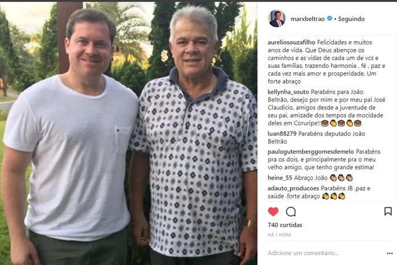Open aureliosouzafilho commenter profile
The width and height of the screenshot is (397, 265).
pos(292,42)
